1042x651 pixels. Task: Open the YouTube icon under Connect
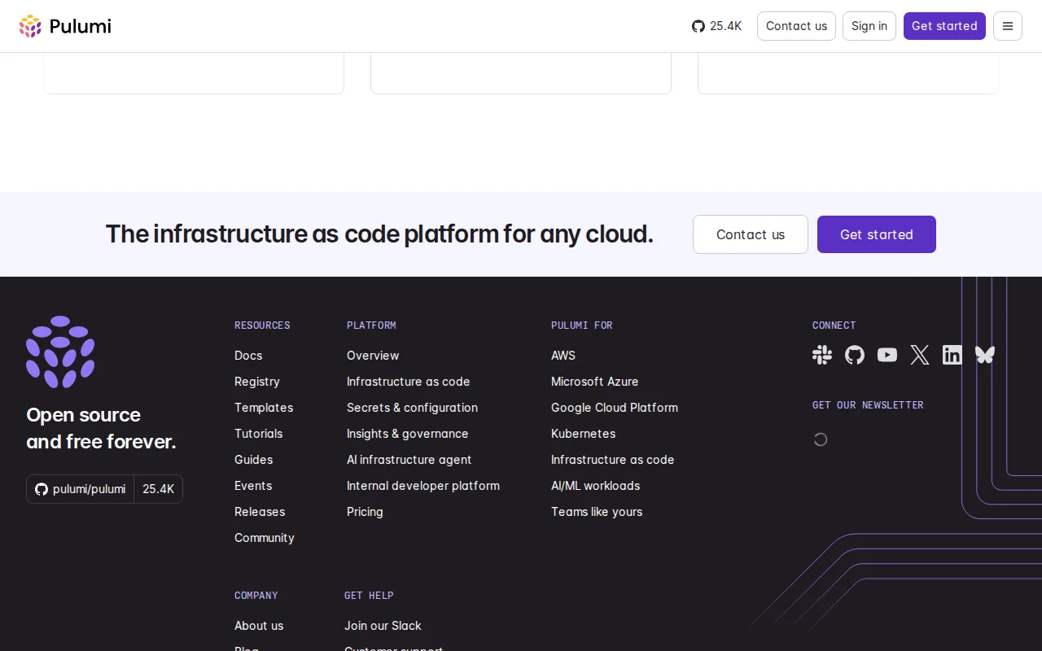(x=887, y=355)
